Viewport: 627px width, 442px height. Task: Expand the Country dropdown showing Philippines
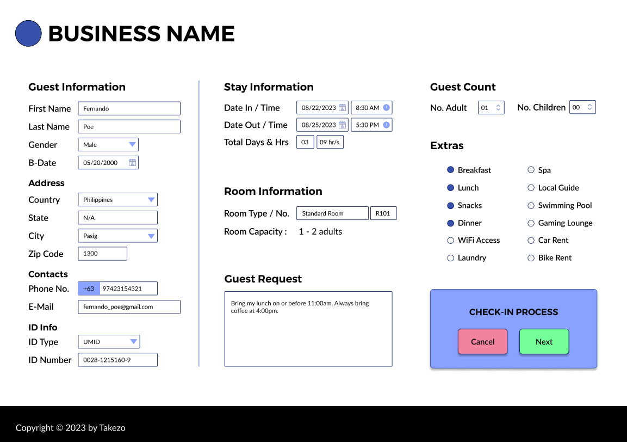[118, 199]
